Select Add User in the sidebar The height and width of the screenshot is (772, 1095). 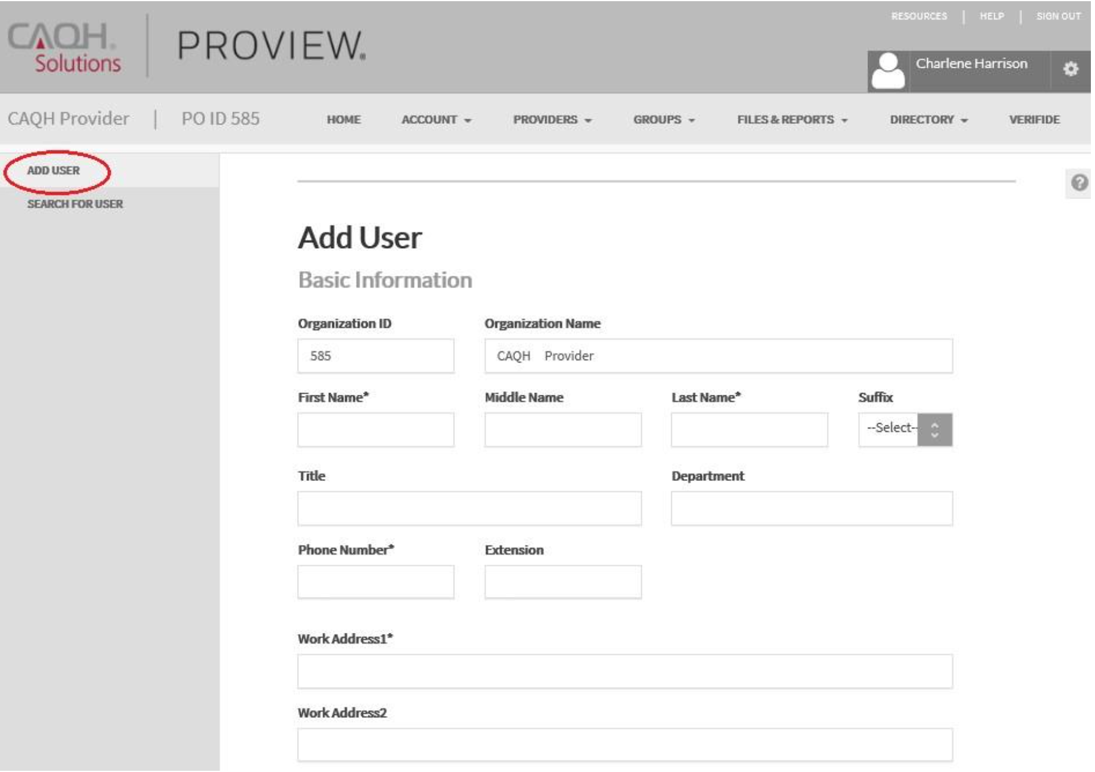tap(54, 171)
